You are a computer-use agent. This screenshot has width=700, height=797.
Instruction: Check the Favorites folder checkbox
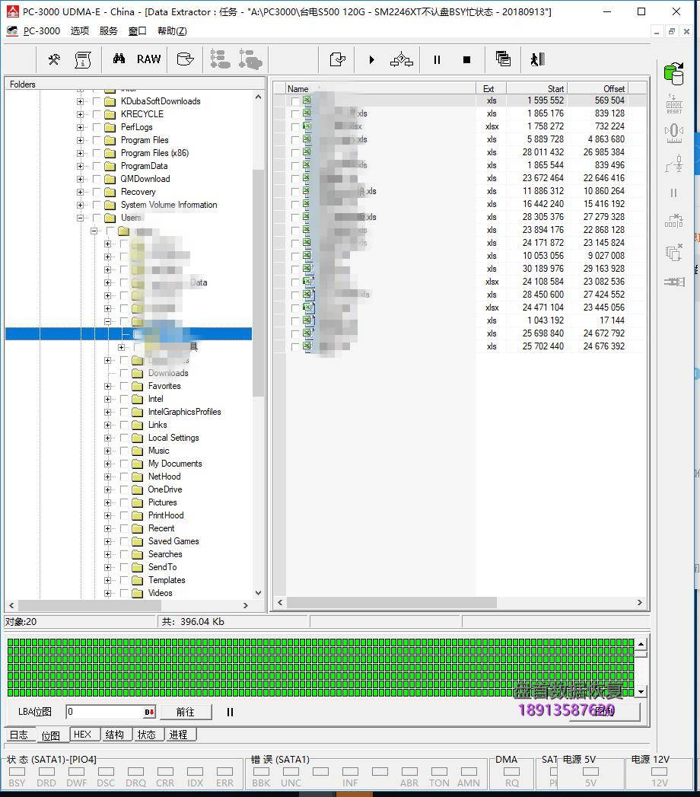coord(124,386)
